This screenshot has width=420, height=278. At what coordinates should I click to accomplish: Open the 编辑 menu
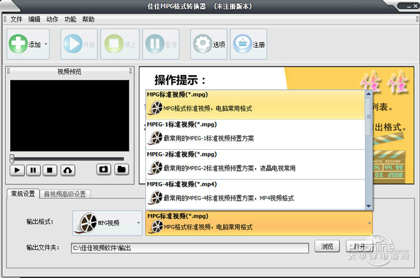point(34,19)
